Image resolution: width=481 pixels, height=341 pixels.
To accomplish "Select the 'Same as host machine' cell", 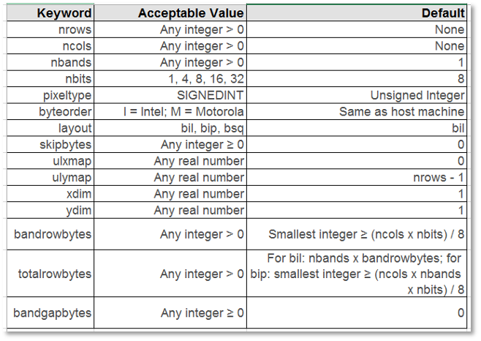I will (401, 112).
